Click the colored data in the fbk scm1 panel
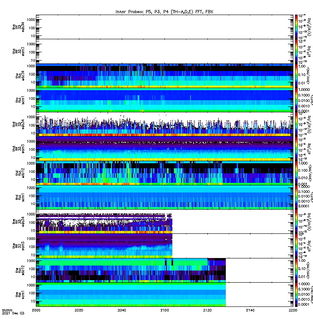The width and height of the screenshot is (313, 334). 131,295
